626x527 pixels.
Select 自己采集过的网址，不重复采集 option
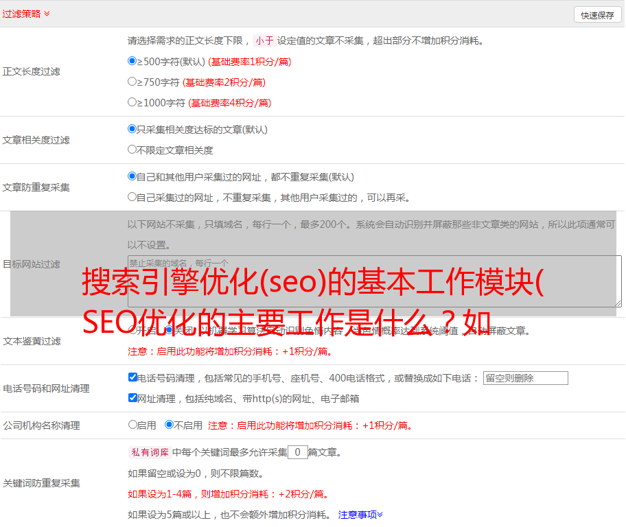coord(132,197)
